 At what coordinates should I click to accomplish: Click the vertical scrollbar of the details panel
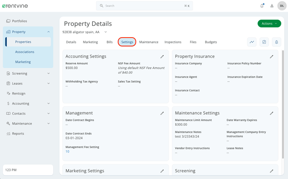click(x=283, y=104)
